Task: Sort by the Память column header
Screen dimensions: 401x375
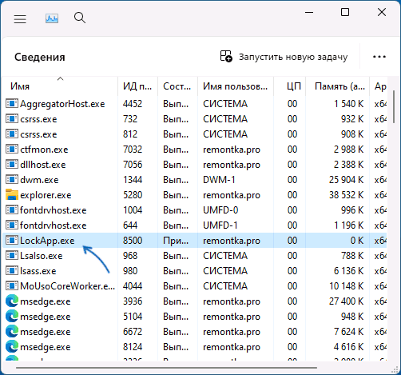Action: [338, 86]
